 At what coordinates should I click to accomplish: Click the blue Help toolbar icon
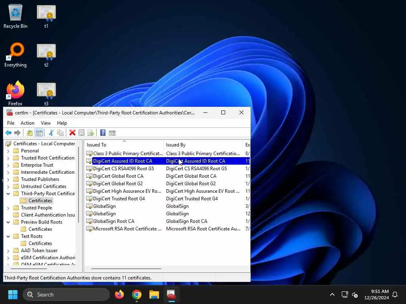103,133
